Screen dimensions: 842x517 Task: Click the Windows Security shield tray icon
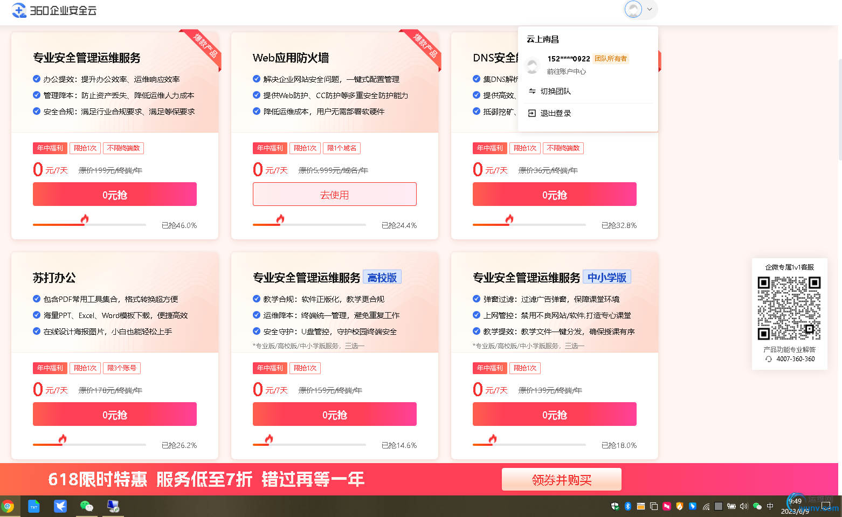tap(615, 506)
